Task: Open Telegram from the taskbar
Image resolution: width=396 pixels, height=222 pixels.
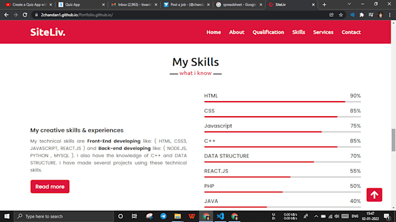Action: pyautogui.click(x=164, y=216)
